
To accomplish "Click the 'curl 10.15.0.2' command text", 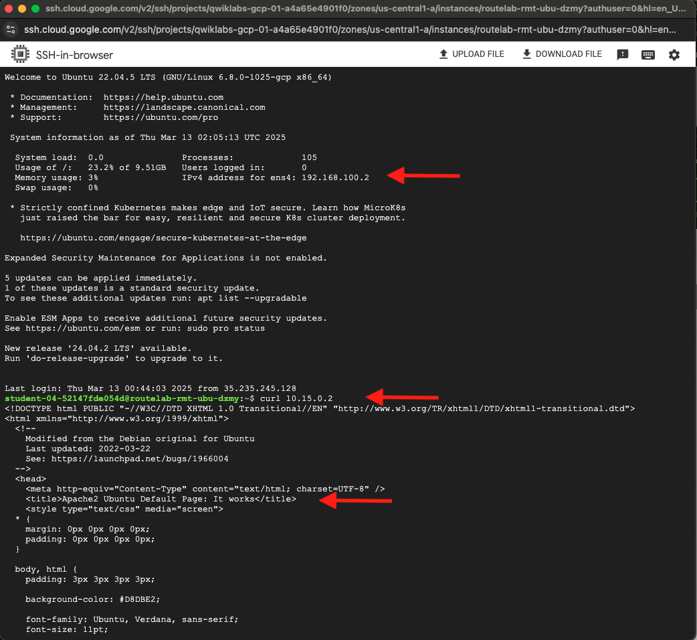I will pos(296,398).
